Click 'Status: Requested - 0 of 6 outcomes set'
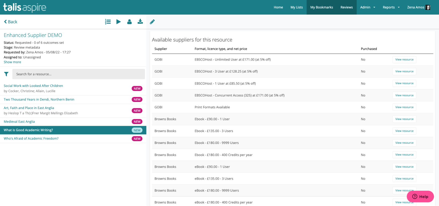The width and height of the screenshot is (439, 206). (34, 43)
